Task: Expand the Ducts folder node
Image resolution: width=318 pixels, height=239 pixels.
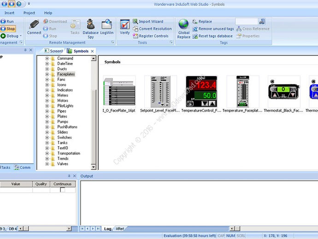Action: coord(47,69)
